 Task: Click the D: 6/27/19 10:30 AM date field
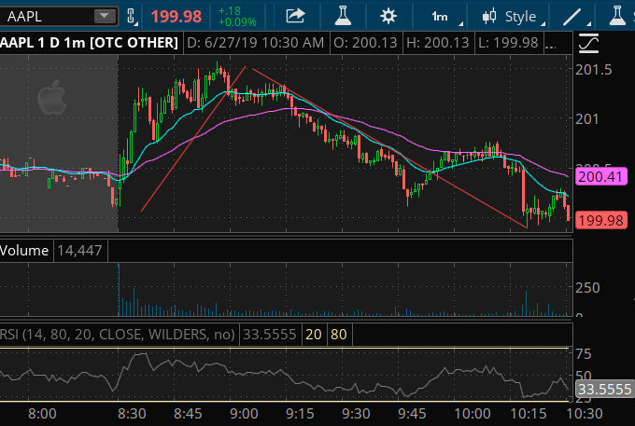[x=256, y=43]
